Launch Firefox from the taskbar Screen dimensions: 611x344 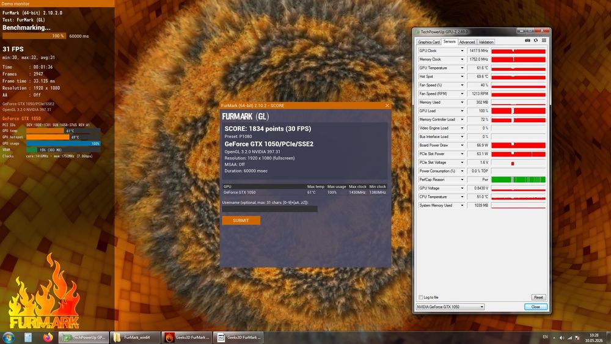pyautogui.click(x=48, y=337)
